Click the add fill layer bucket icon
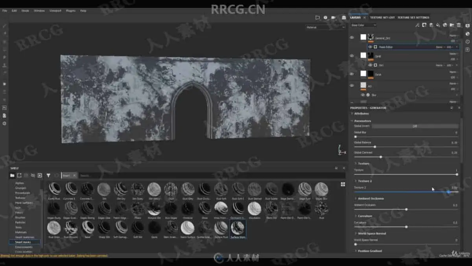The height and width of the screenshot is (266, 472). 438,25
